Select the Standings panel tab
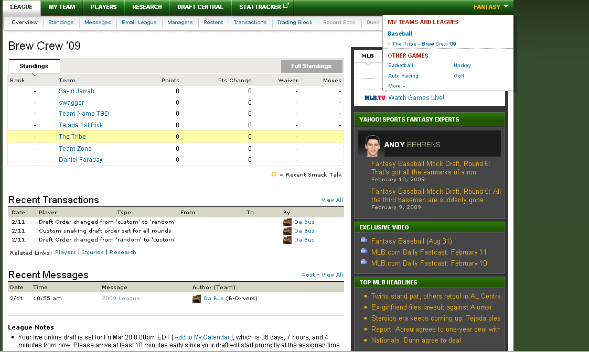 click(34, 66)
